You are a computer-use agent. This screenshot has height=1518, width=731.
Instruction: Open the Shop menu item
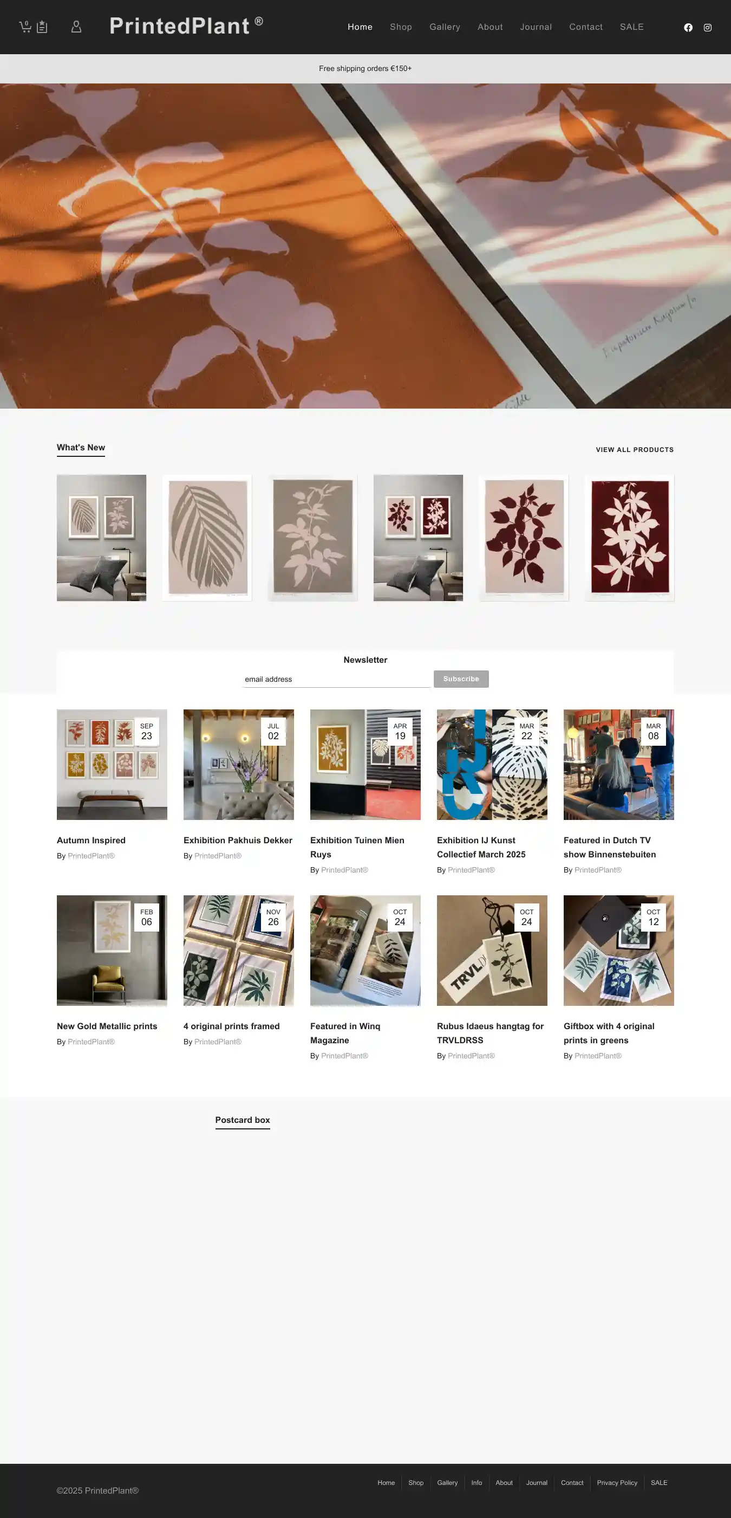[x=401, y=27]
